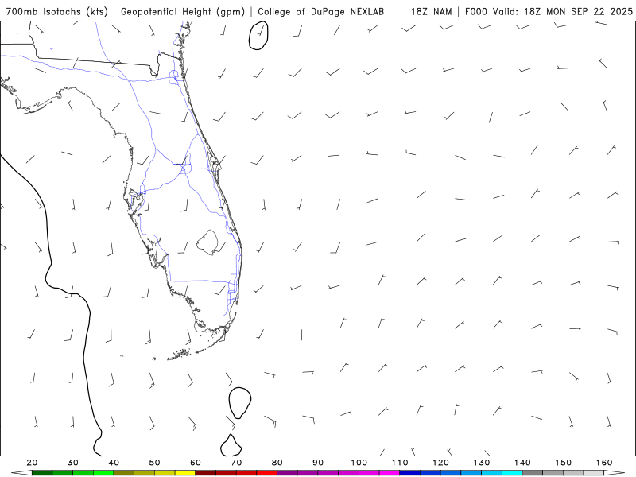Image resolution: width=636 pixels, height=477 pixels.
Task: Click the legend value 60
Action: pos(196,463)
